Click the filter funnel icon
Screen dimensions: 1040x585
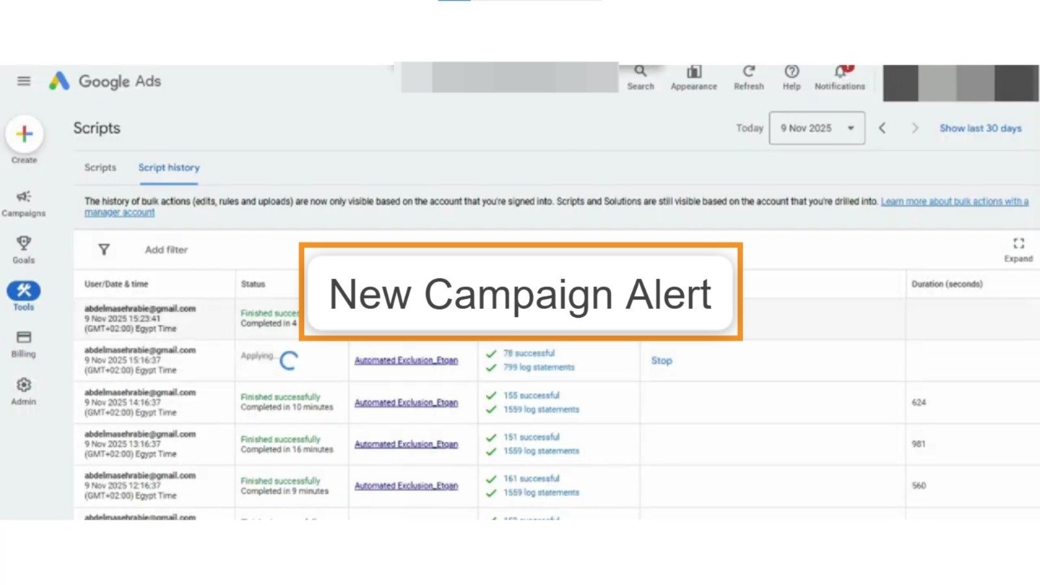(104, 250)
